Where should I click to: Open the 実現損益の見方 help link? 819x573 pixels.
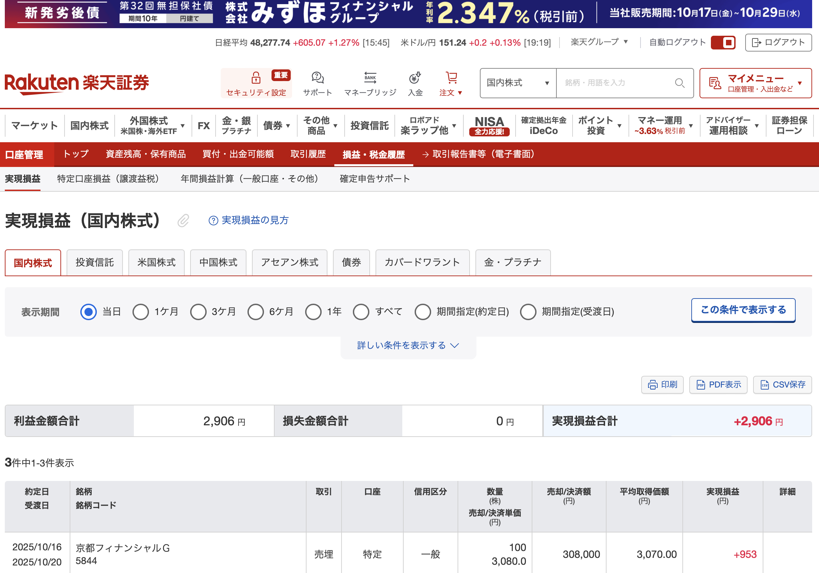(x=249, y=220)
